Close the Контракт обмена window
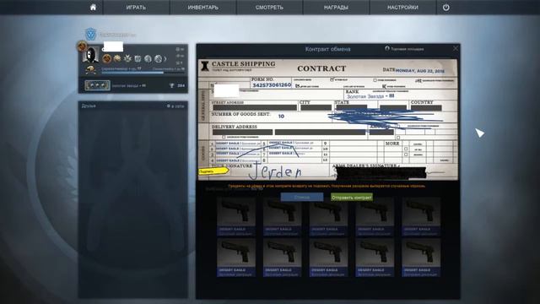Viewport: 540px width, 304px height. [456, 49]
